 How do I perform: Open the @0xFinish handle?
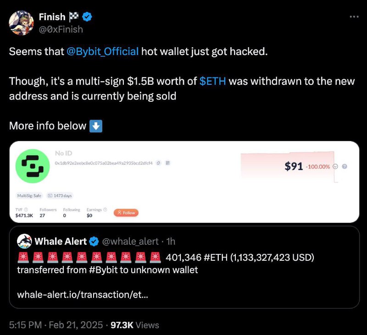[61, 29]
